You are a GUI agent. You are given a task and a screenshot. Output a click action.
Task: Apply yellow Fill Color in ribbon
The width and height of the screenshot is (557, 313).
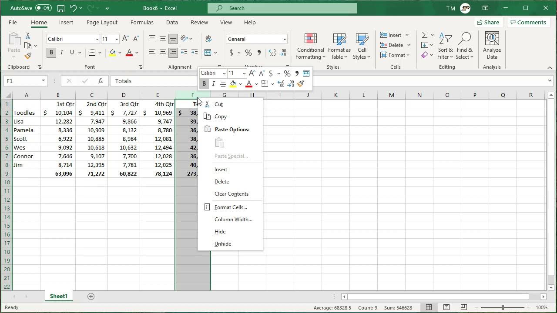coord(112,53)
